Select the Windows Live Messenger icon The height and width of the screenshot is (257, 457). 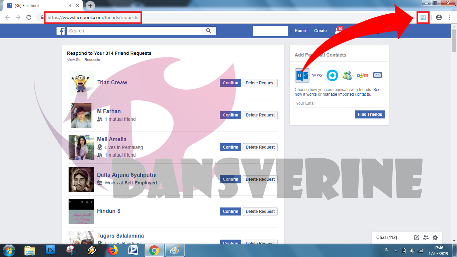pos(347,75)
